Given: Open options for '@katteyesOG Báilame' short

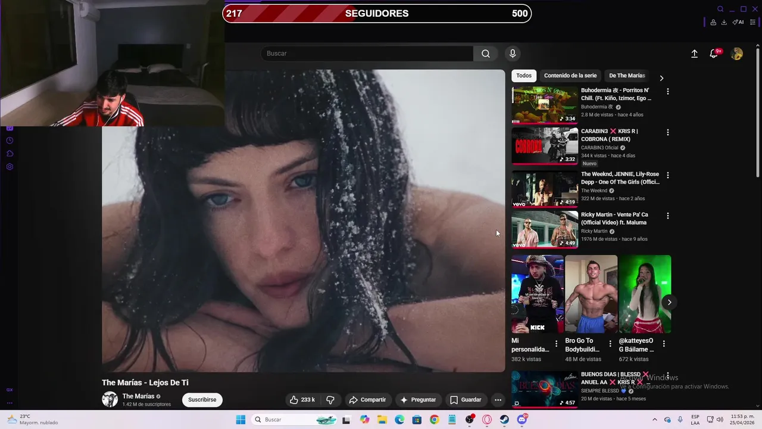Looking at the screenshot, I should [664, 344].
